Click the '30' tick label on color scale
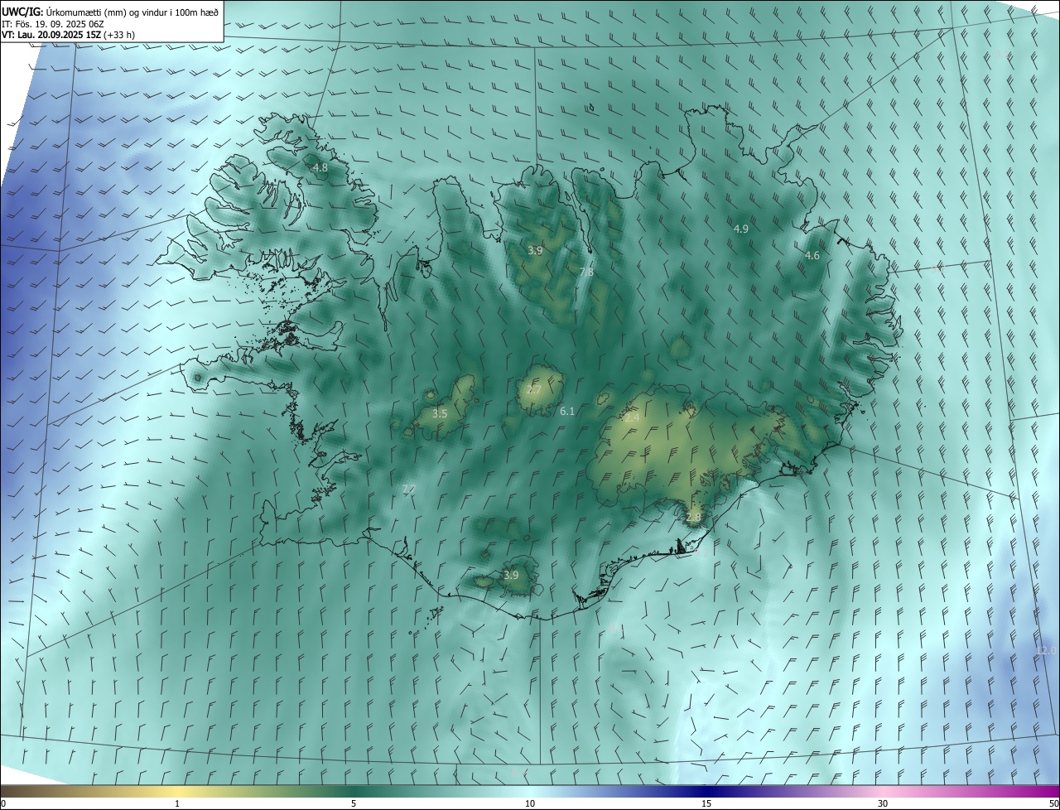The width and height of the screenshot is (1060, 810). point(883,803)
